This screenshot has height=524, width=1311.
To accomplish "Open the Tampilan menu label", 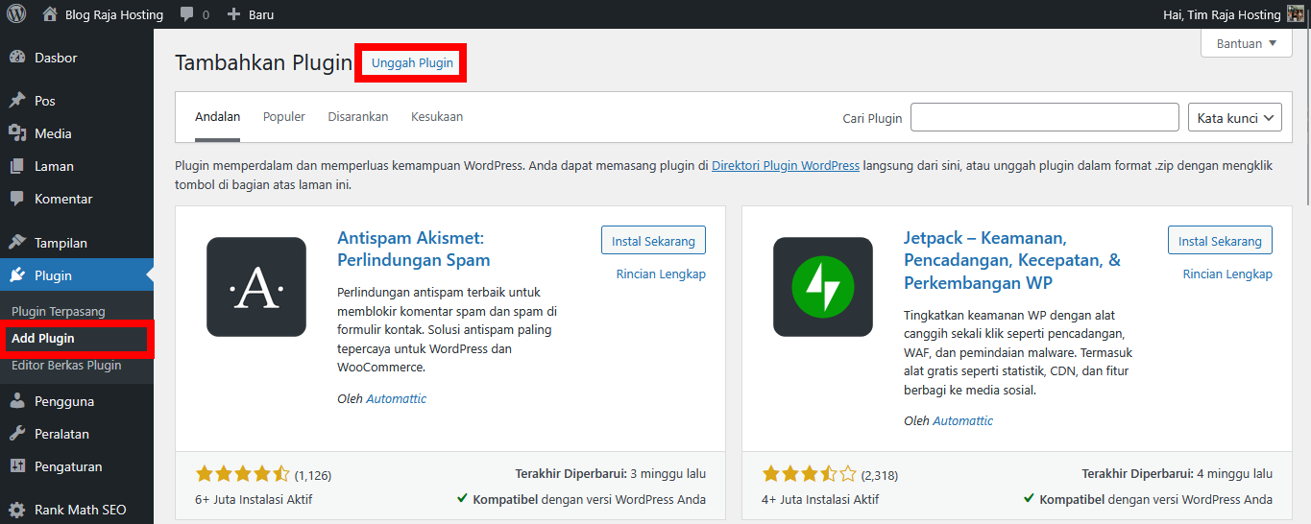I will pos(61,243).
